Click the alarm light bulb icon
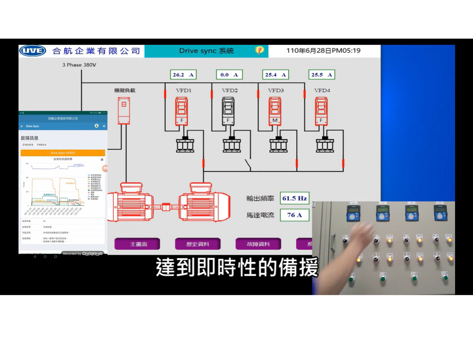 [259, 50]
